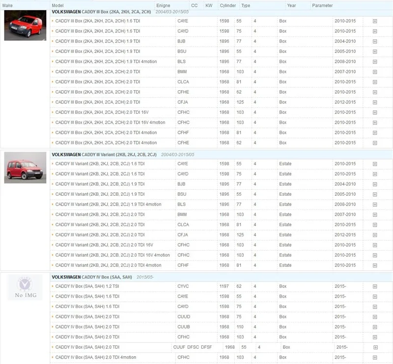393x364 pixels.
Task: Expand parameters for Caddy III Box BLS row
Action: [x=375, y=62]
